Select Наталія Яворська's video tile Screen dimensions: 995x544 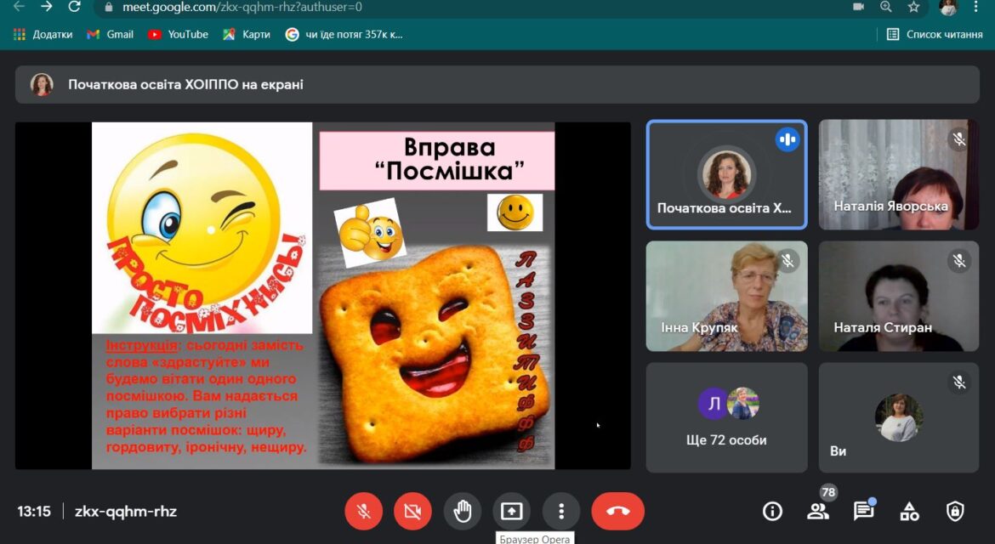[x=899, y=174]
